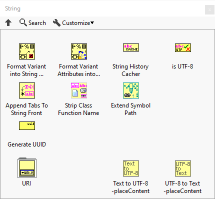
Task: Select the Text to UTF-8 placeContent icon
Action: point(131,168)
